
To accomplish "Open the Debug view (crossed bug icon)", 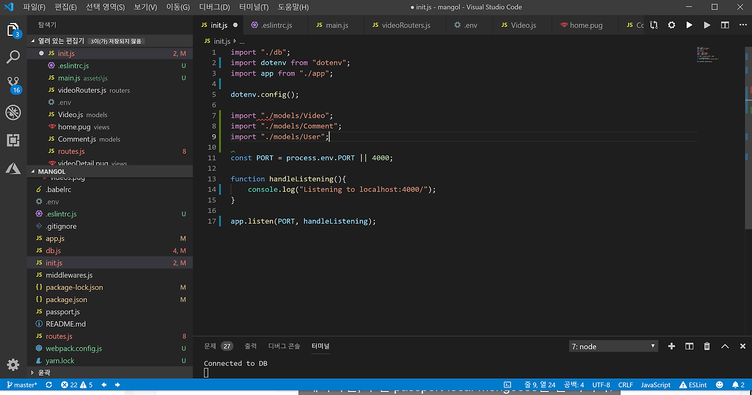I will tap(13, 113).
